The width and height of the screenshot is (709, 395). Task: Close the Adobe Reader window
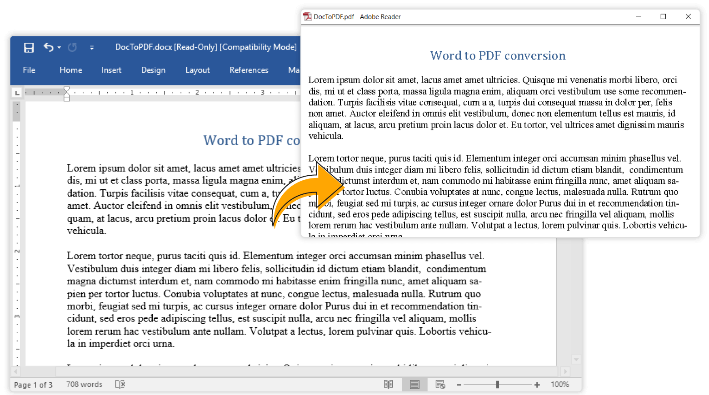[688, 16]
